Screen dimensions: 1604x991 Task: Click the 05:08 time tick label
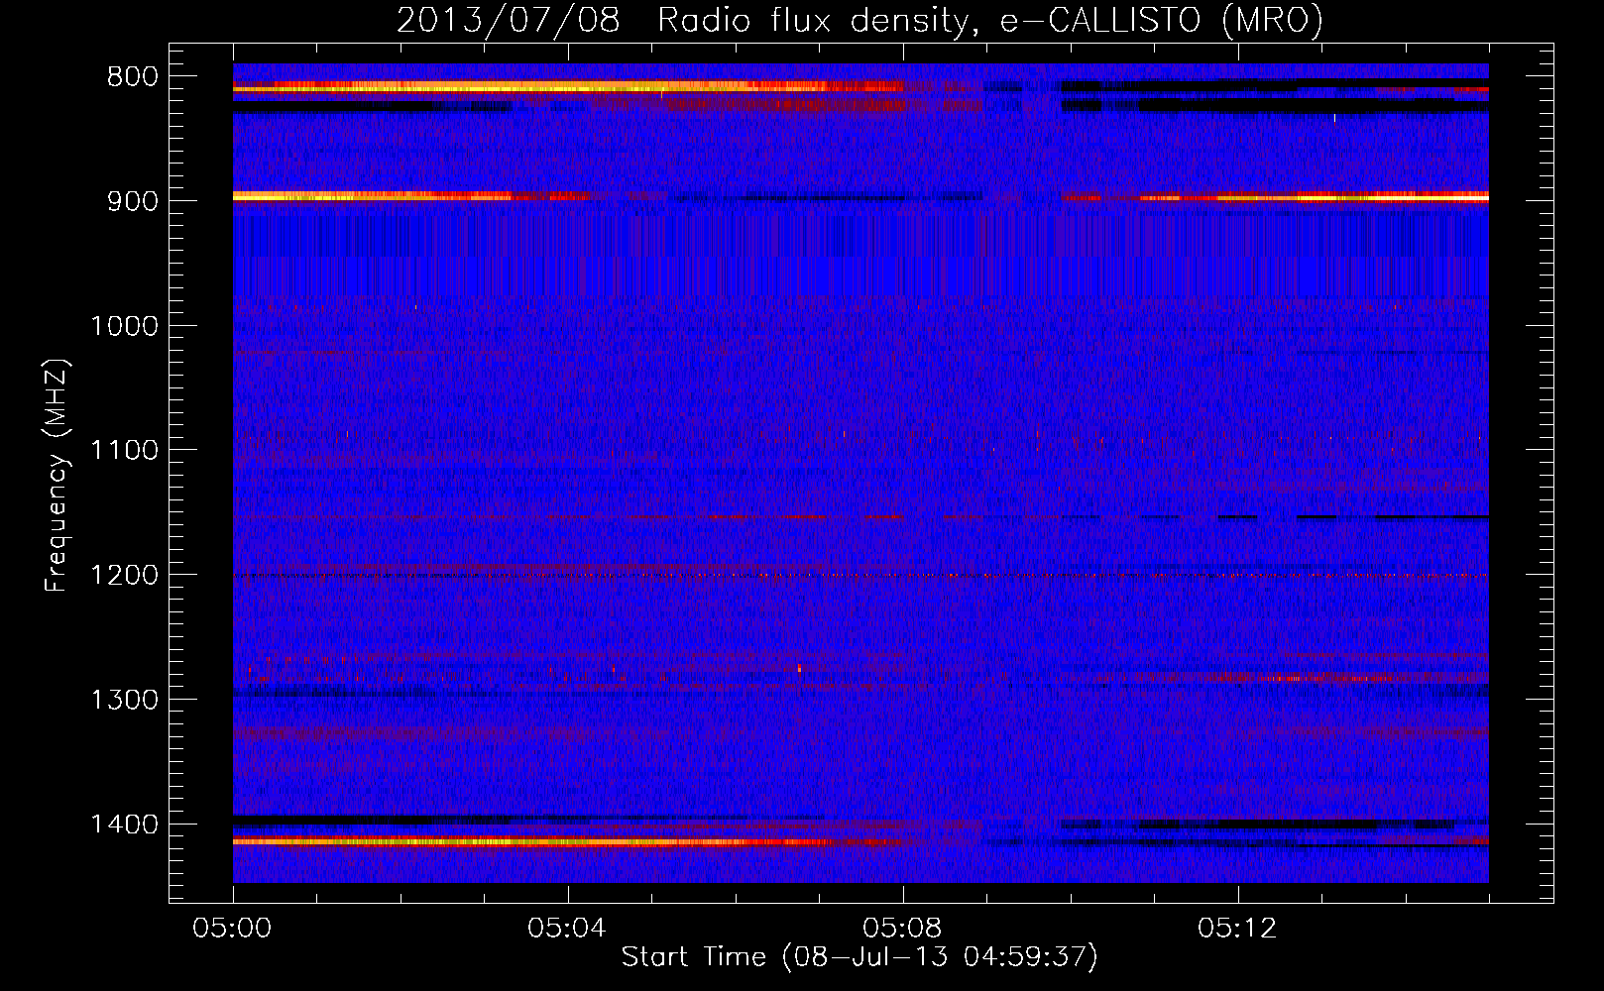902,929
